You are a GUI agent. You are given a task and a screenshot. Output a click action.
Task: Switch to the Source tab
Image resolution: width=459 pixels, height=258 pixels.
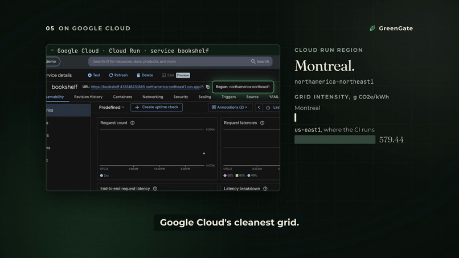pyautogui.click(x=252, y=97)
